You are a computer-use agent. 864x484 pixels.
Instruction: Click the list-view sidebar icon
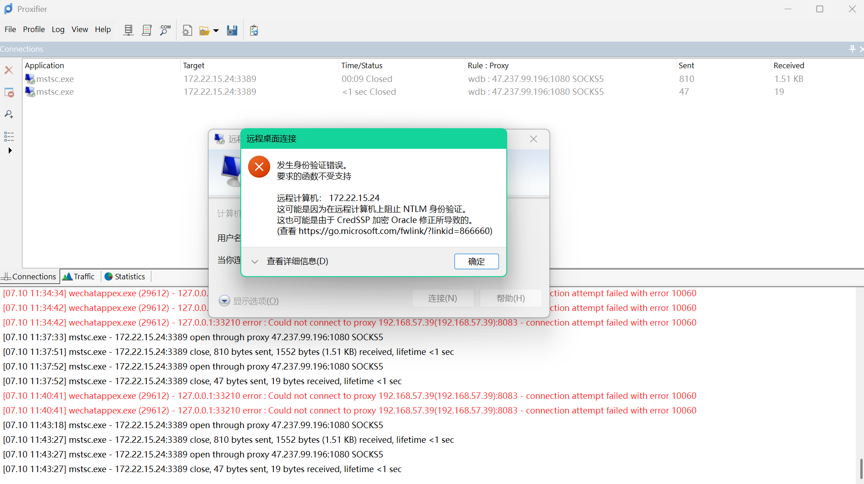pos(9,136)
